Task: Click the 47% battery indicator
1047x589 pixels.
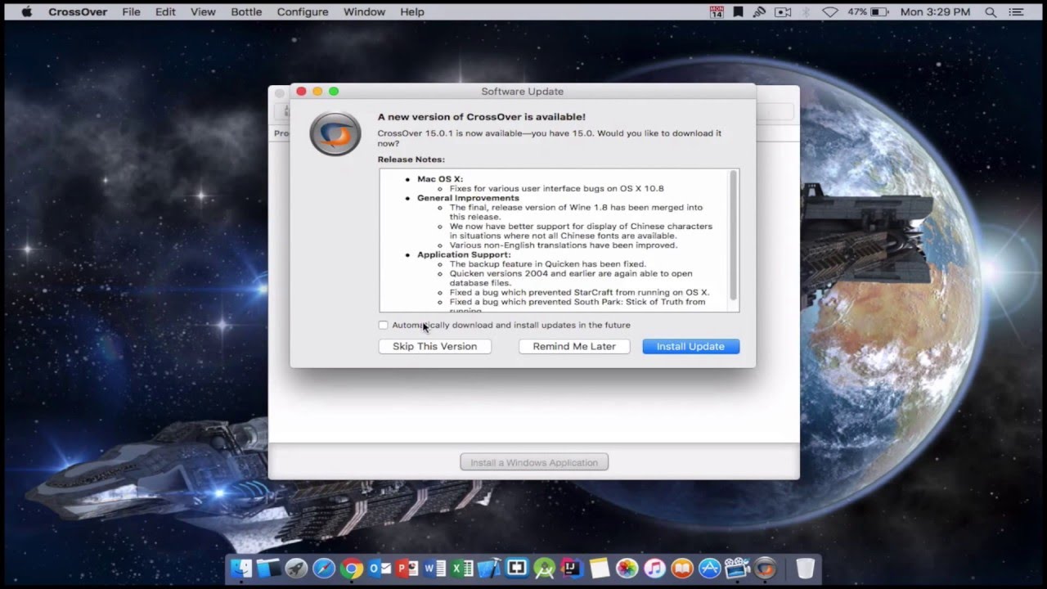Action: coord(869,12)
